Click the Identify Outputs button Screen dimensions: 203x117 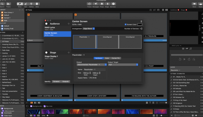click(65, 81)
